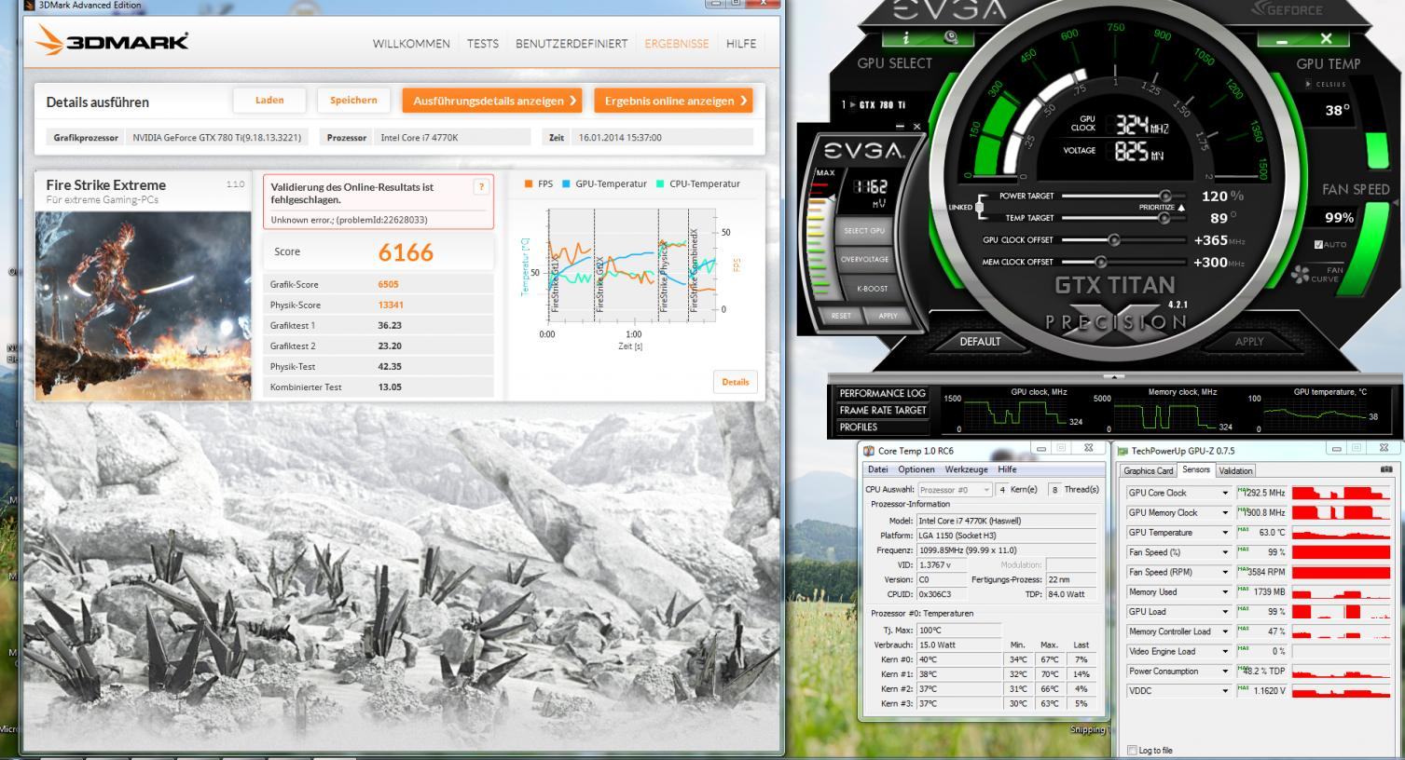
Task: Click the Prioritize triangle for power target
Action: (1181, 208)
